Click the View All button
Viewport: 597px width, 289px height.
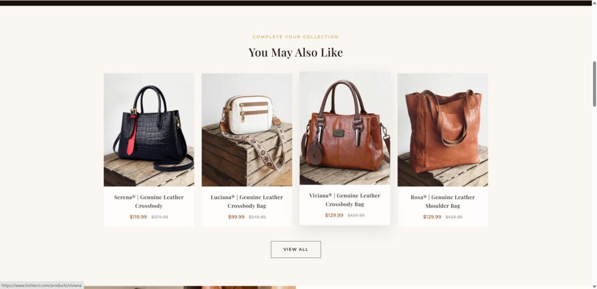coord(296,249)
